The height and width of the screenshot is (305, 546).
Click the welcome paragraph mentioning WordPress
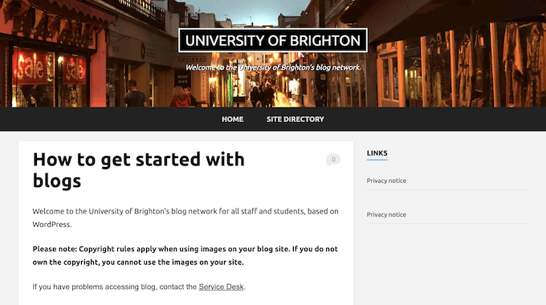(185, 218)
